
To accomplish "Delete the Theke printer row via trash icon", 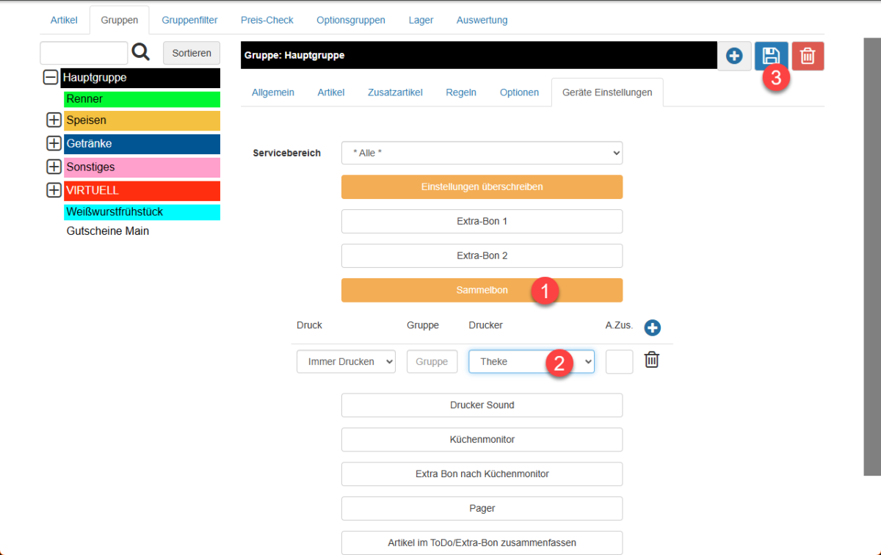I will point(652,360).
